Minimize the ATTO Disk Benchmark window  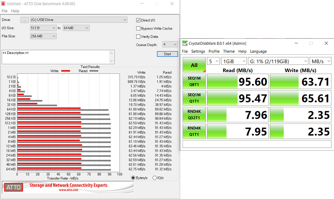coord(142,4)
